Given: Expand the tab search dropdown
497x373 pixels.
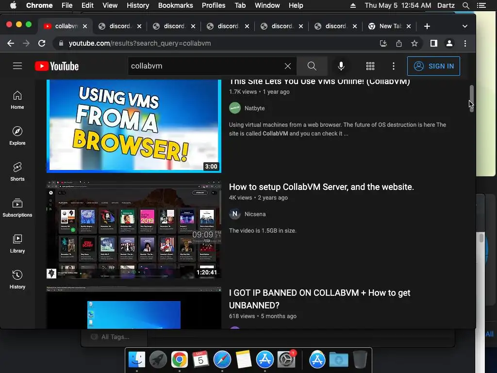Looking at the screenshot, I should click(464, 26).
